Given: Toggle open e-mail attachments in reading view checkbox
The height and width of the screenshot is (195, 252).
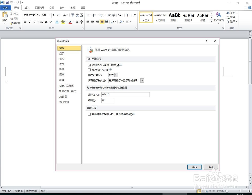Looking at the screenshot, I should click(x=89, y=114).
